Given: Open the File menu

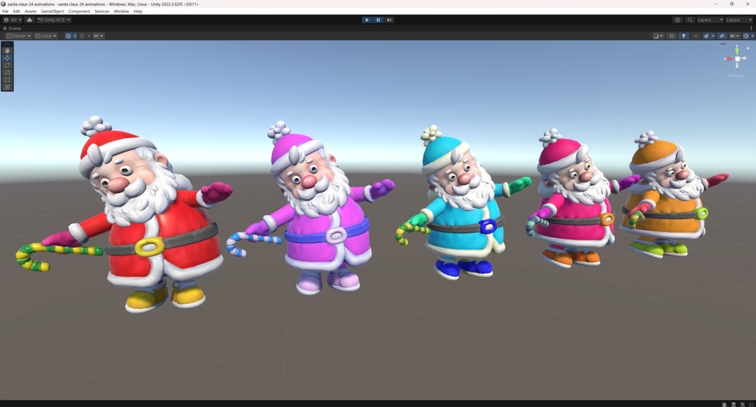Looking at the screenshot, I should click(x=6, y=11).
